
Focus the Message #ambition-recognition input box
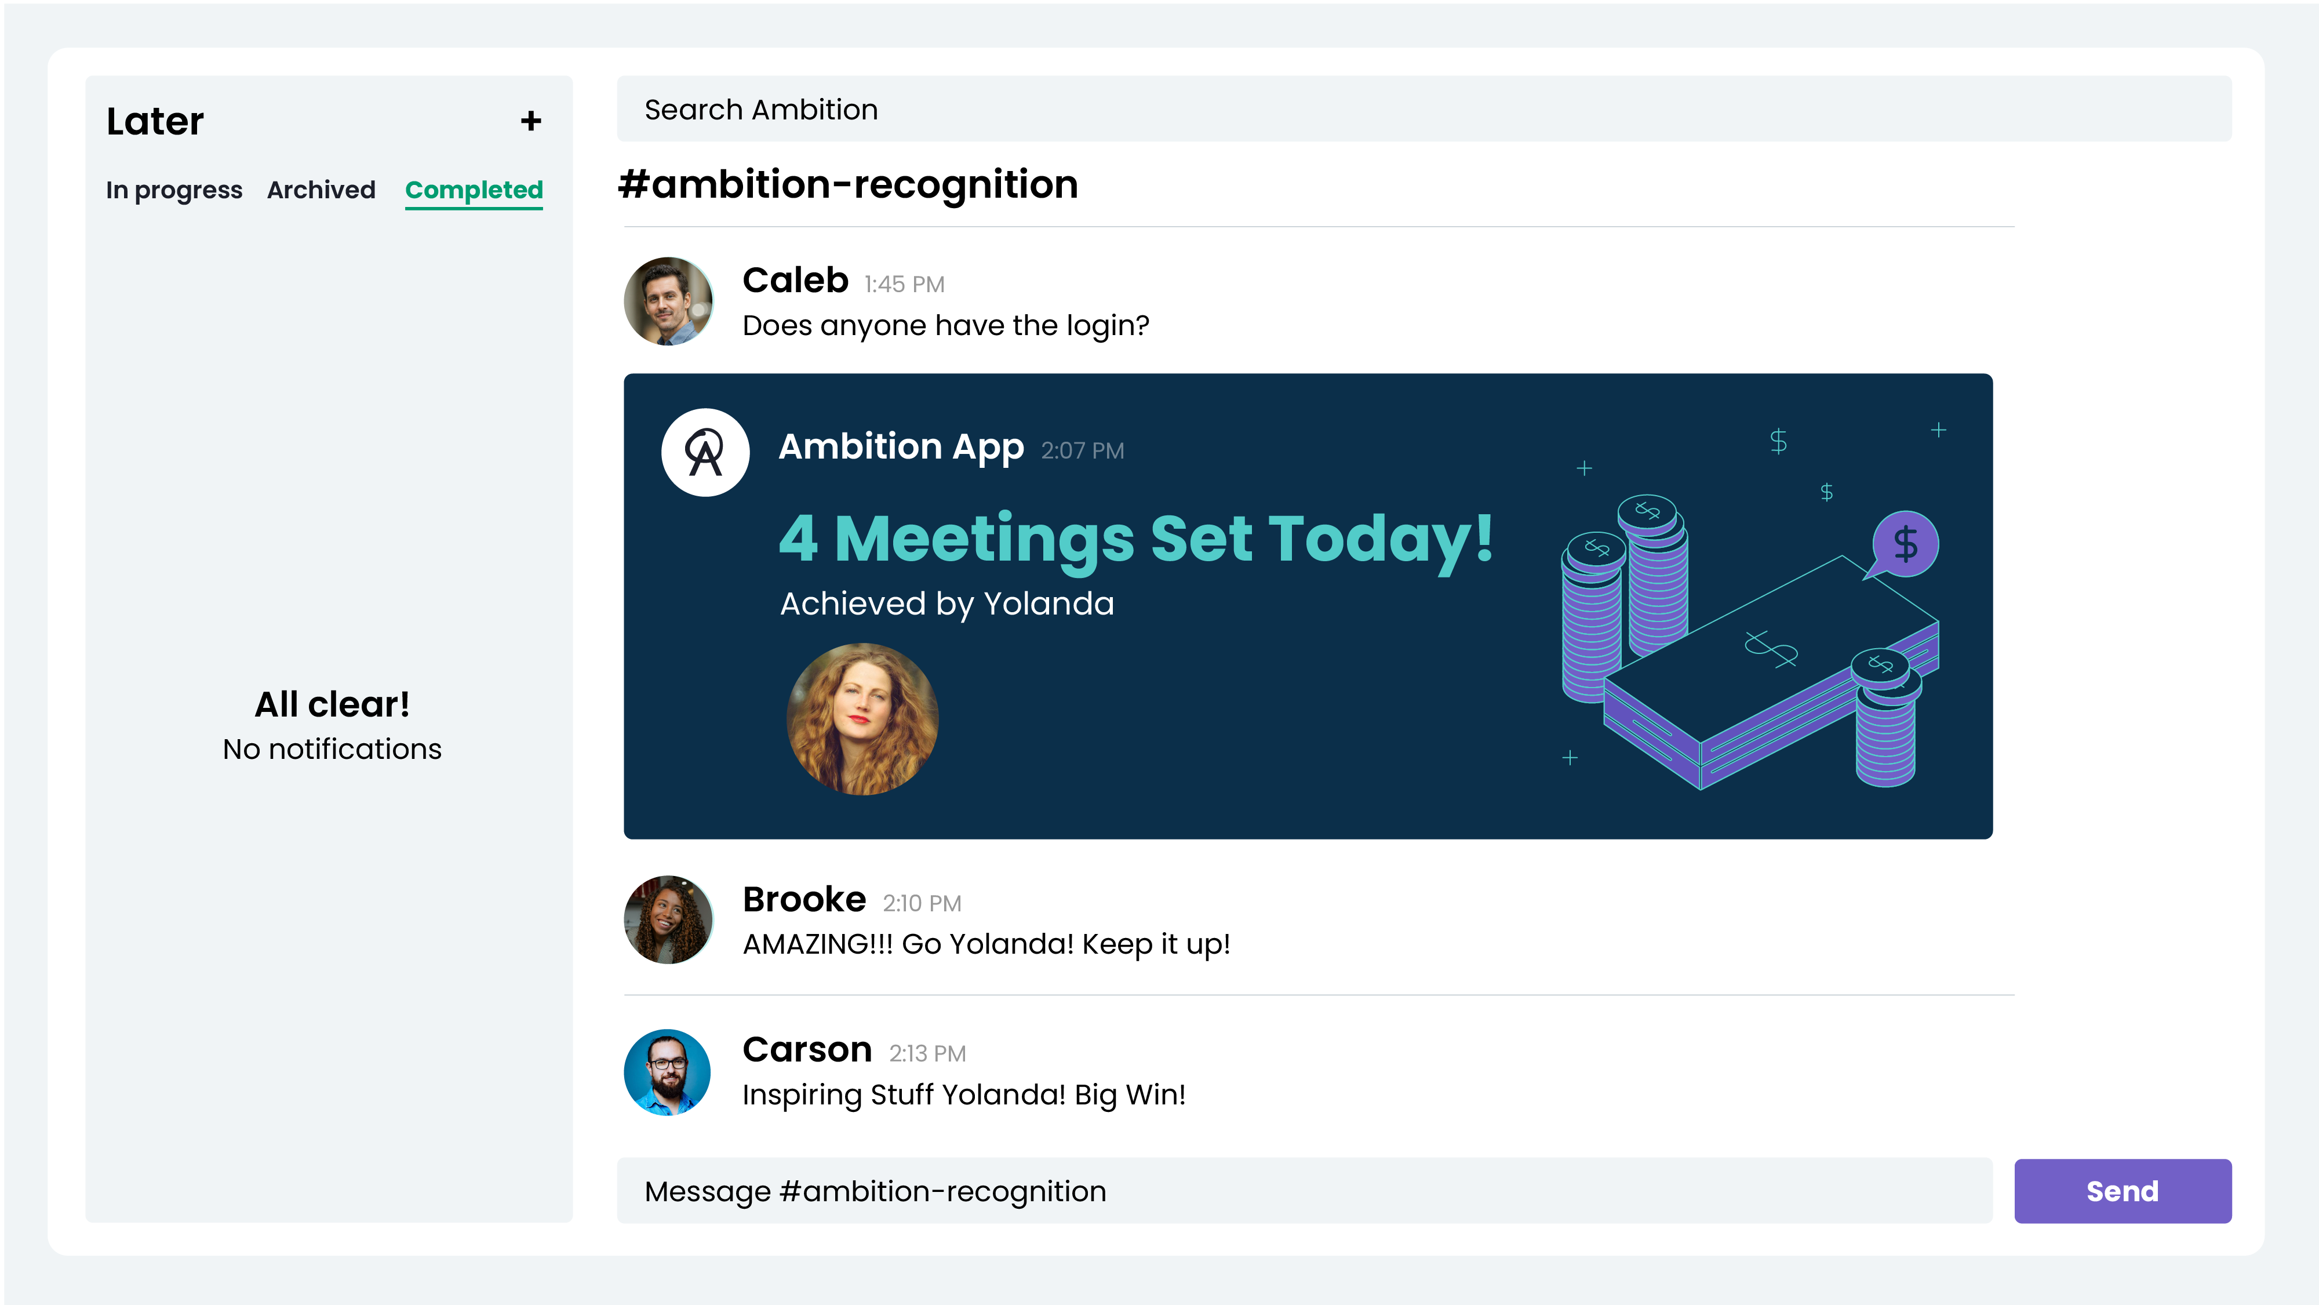1304,1191
